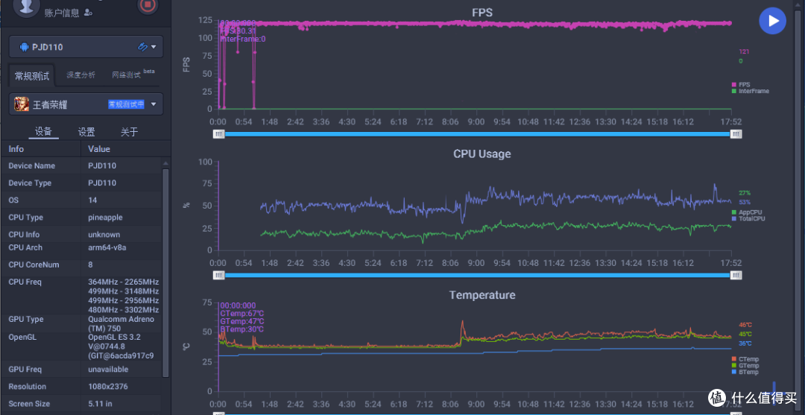The height and width of the screenshot is (415, 805).
Task: Click the 账户信息 account link
Action: click(62, 13)
